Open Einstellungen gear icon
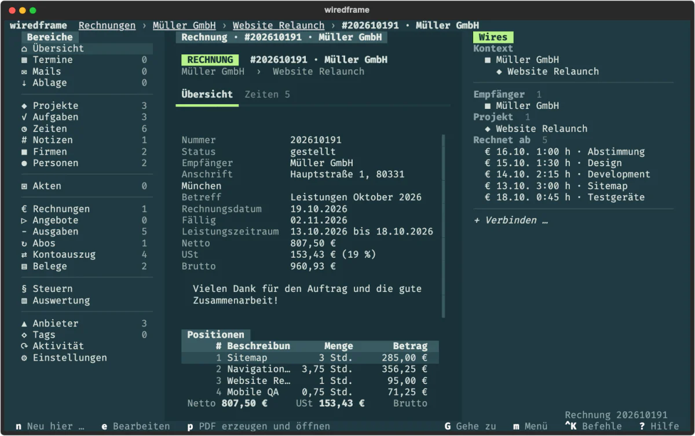The height and width of the screenshot is (436, 695). (x=24, y=358)
